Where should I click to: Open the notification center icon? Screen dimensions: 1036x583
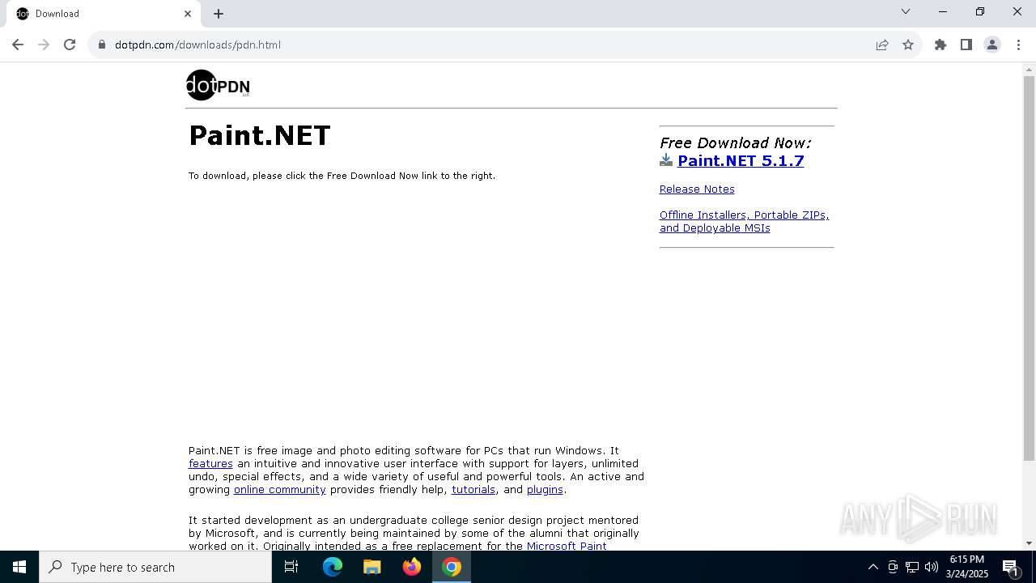click(1010, 567)
